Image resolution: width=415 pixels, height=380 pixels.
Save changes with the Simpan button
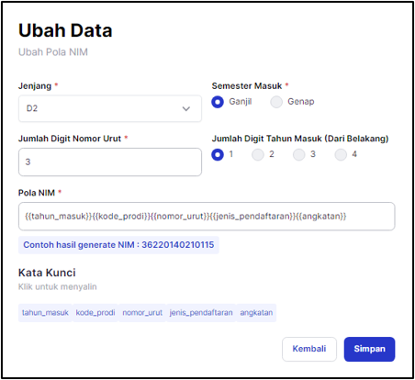click(x=369, y=349)
